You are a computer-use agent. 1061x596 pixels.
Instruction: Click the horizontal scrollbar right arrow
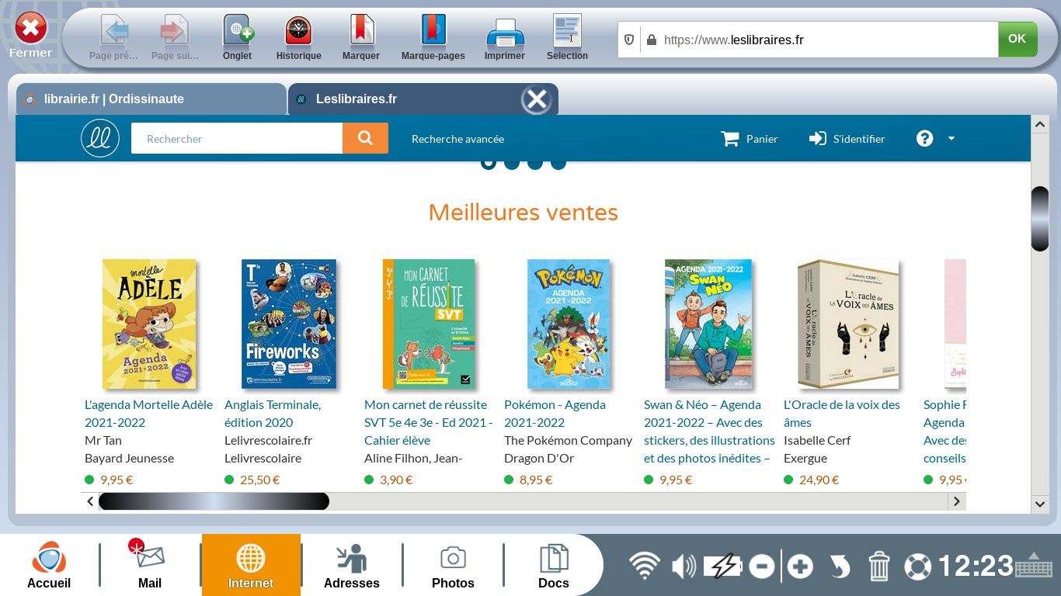pyautogui.click(x=957, y=501)
